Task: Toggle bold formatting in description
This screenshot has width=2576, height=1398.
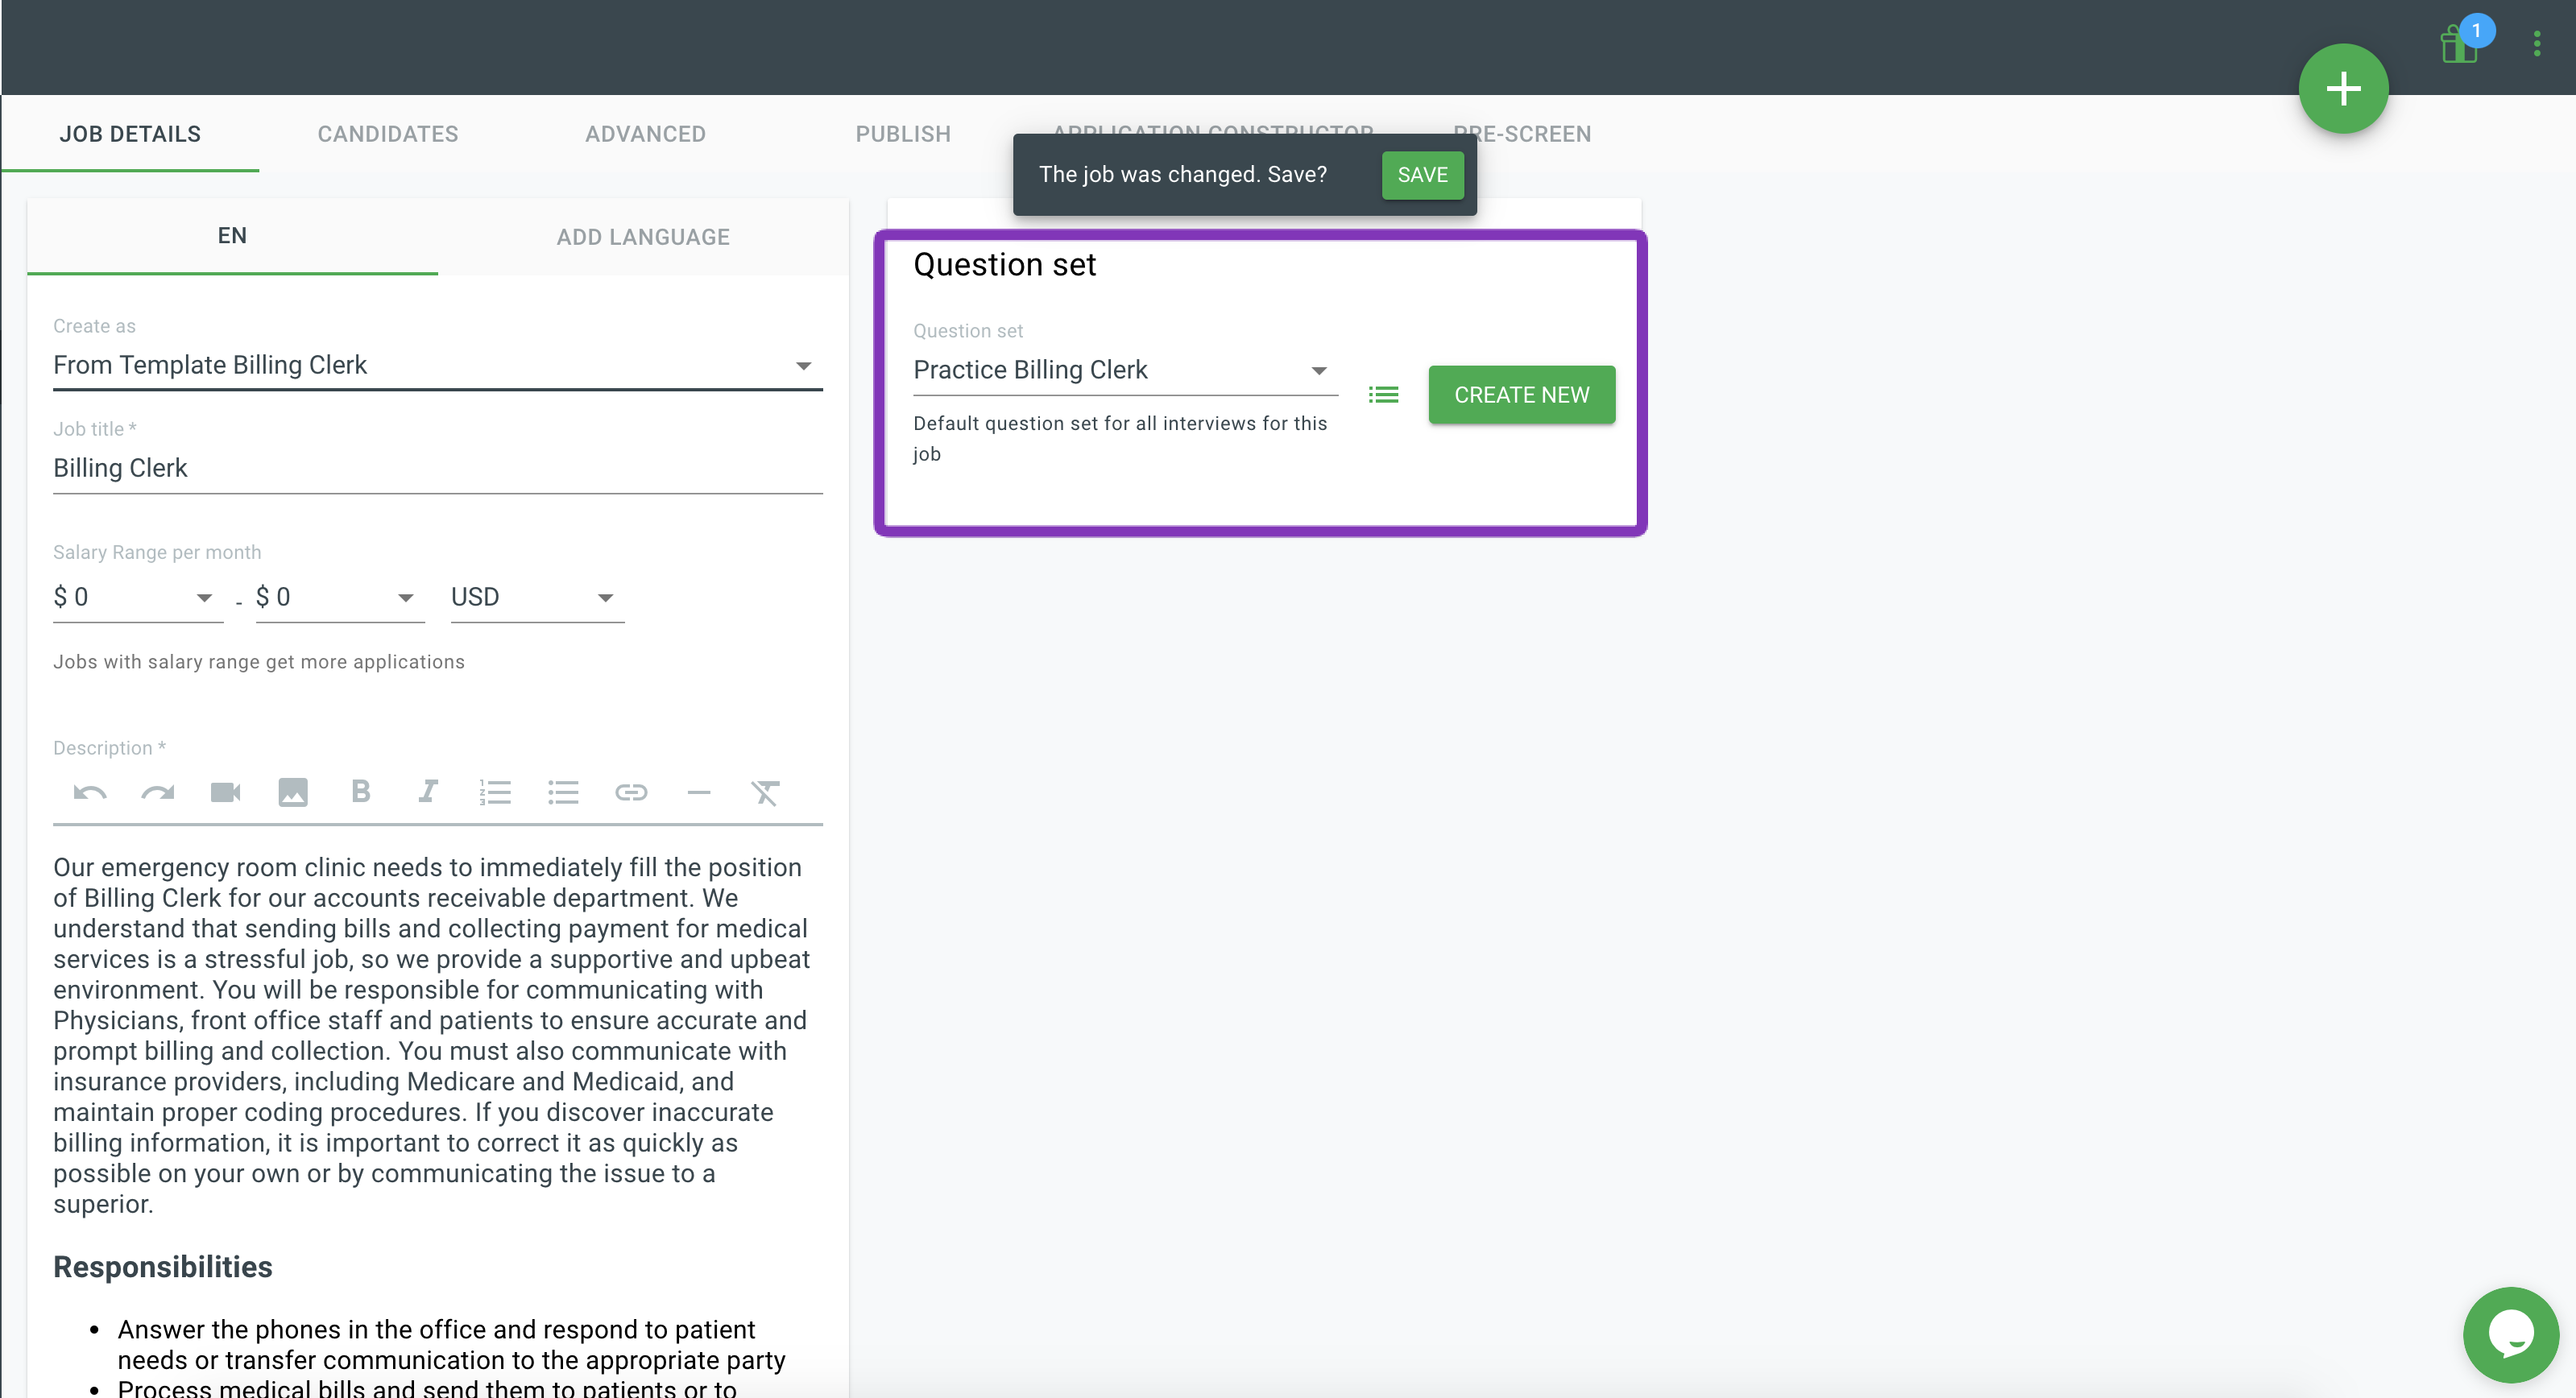Action: pyautogui.click(x=361, y=792)
